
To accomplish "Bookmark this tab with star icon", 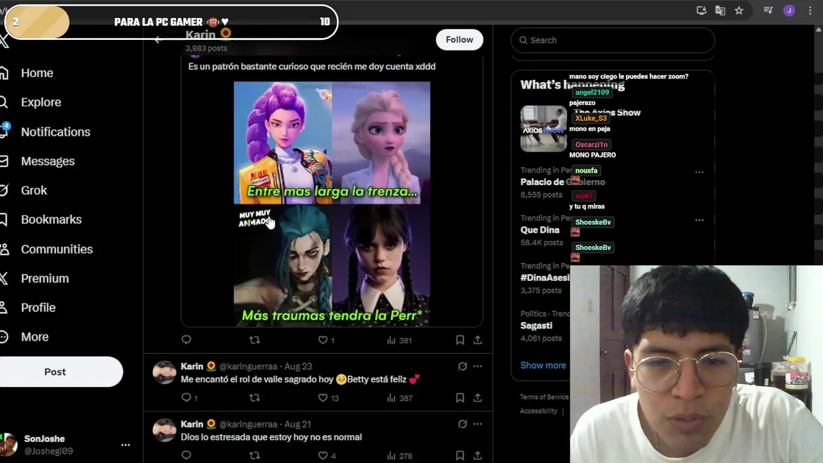I will 739,10.
